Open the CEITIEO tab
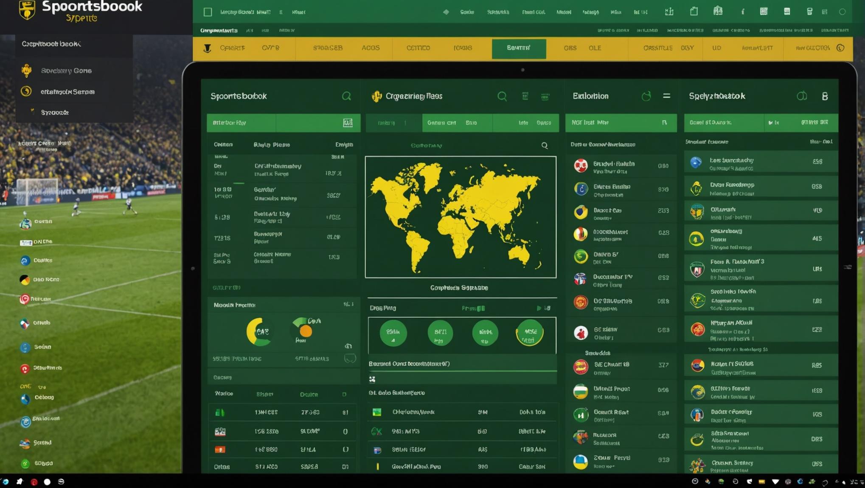Screen dimensions: 865x488 point(418,48)
